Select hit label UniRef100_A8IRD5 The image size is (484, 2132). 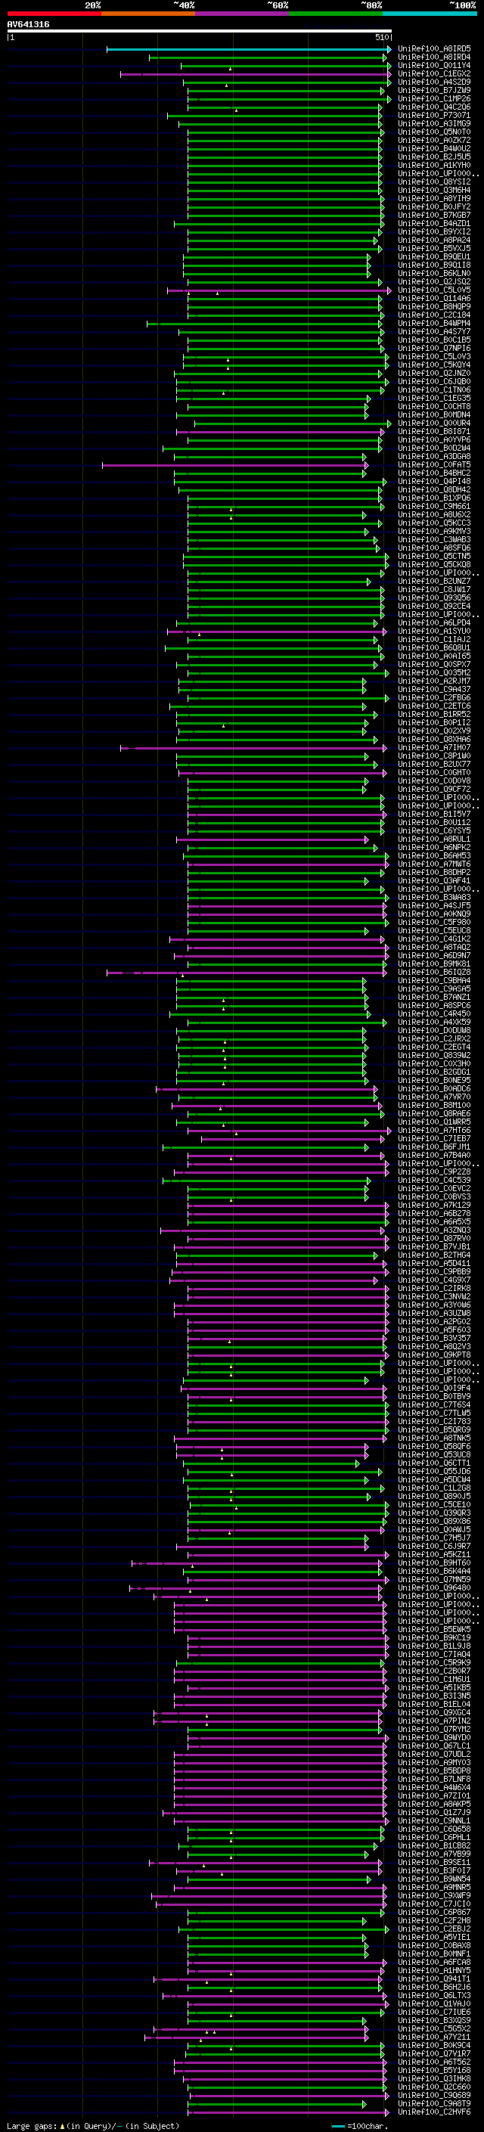click(434, 49)
